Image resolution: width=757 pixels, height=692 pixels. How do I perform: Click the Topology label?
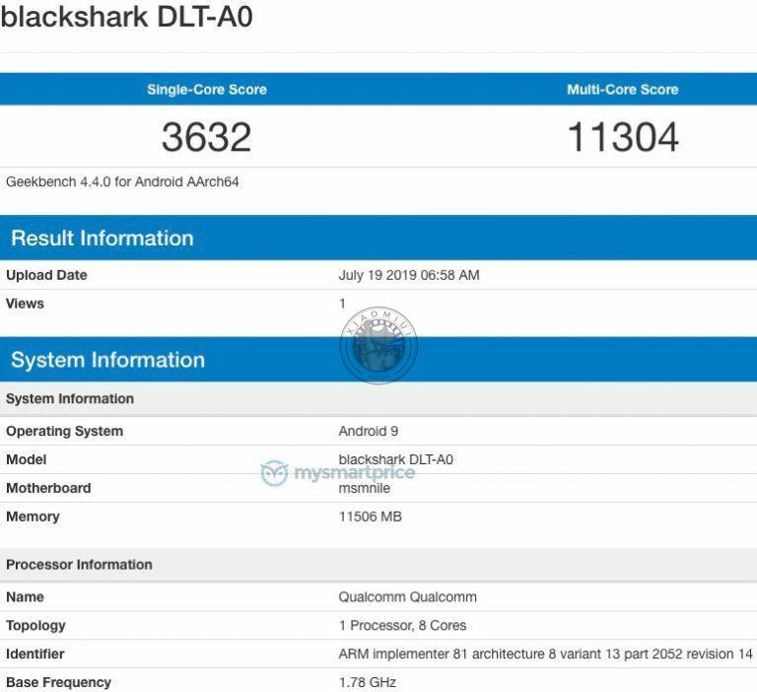(35, 626)
